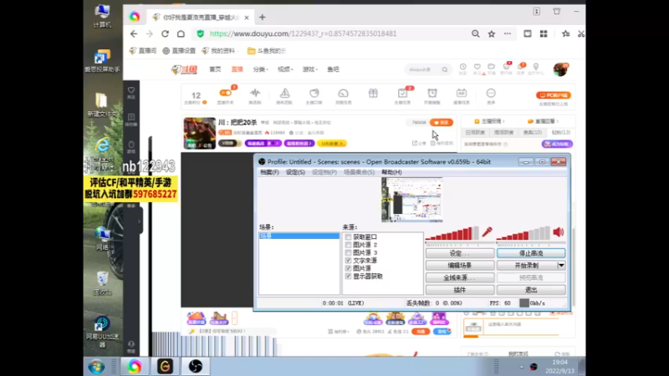The width and height of the screenshot is (669, 376).
Task: Click 退出 to exit OBS
Action: (x=531, y=290)
